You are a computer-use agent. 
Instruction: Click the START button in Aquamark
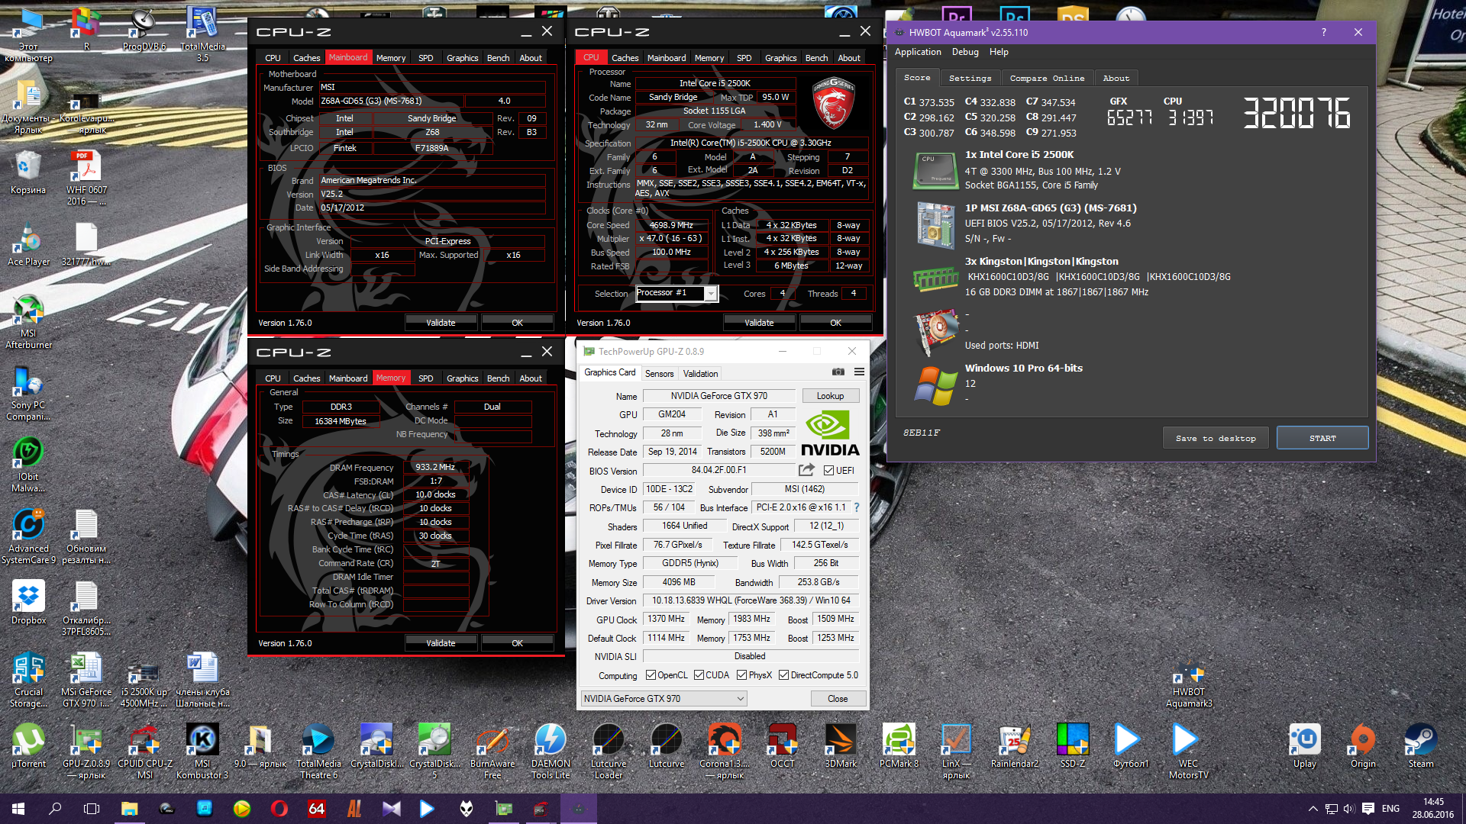tap(1322, 438)
